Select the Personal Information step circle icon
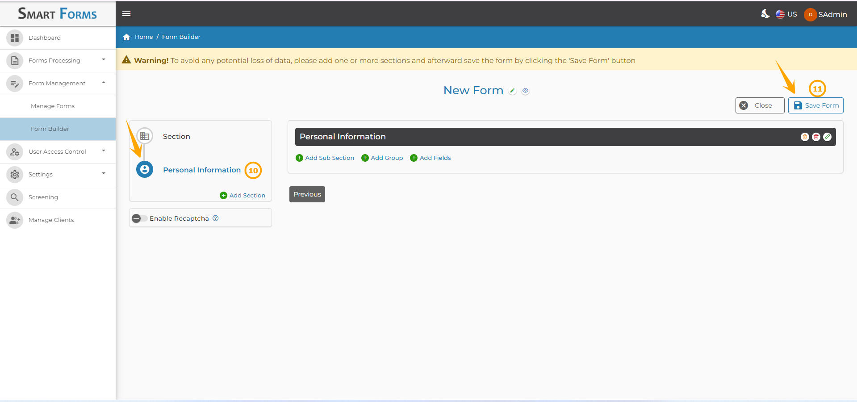Screen dimensions: 857x402 (145, 169)
